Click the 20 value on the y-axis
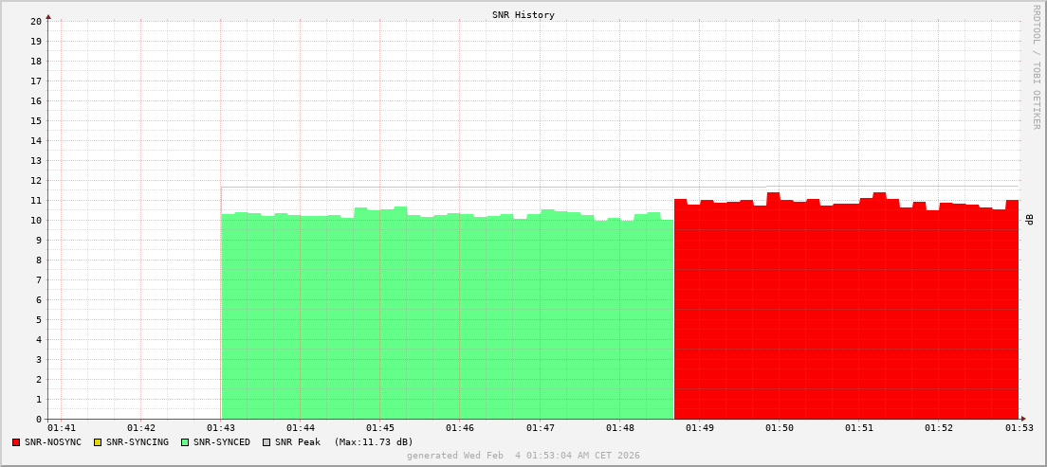Image resolution: width=1047 pixels, height=467 pixels. tap(36, 21)
